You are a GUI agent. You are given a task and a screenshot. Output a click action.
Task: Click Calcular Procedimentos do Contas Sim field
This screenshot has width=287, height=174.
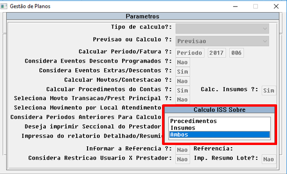(x=183, y=90)
